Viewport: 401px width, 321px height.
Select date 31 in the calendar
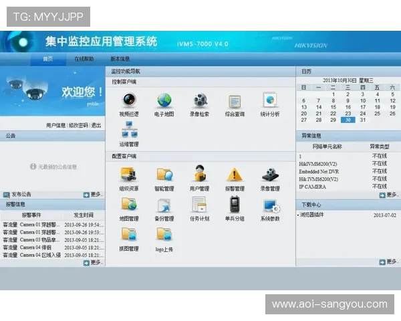click(x=363, y=120)
